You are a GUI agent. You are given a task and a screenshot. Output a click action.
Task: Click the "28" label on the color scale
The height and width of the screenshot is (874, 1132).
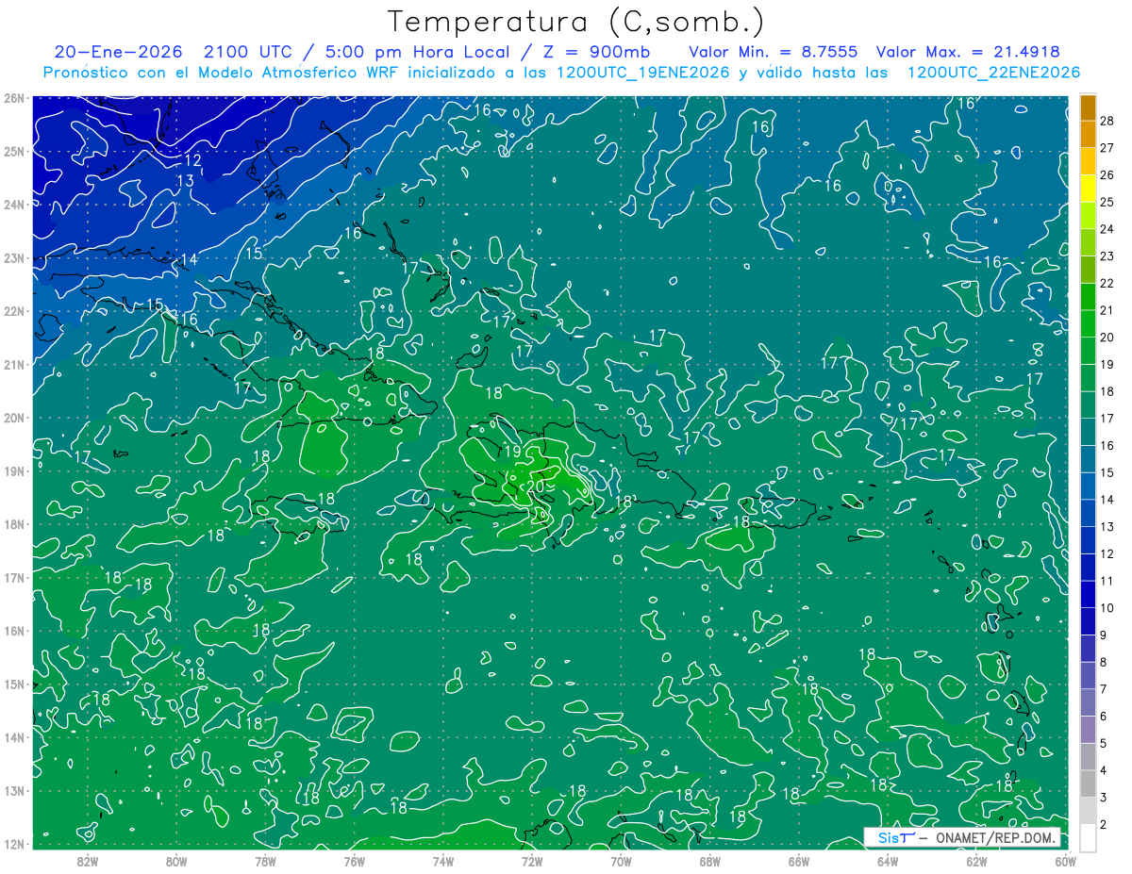1107,121
